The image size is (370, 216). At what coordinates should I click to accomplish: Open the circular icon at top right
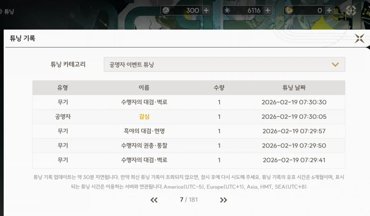click(351, 10)
